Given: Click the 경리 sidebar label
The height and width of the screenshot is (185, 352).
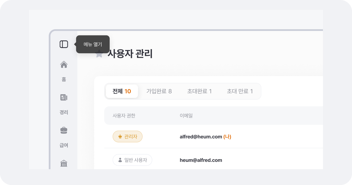Looking at the screenshot, I should point(64,112).
